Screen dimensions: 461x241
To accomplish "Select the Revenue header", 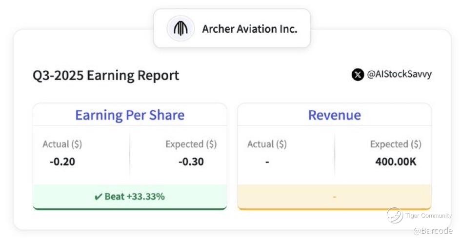I will point(334,115).
